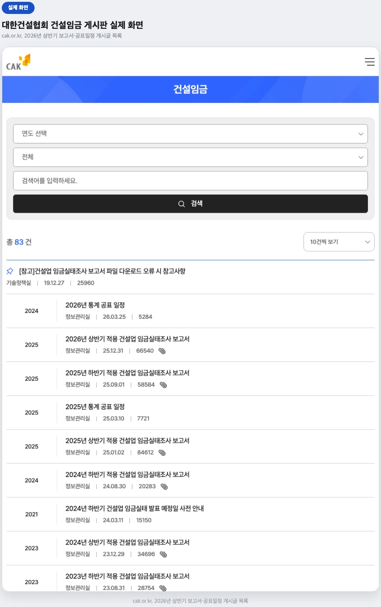This screenshot has height=607, width=381.
Task: Click the pin icon beside the [참고] notice
Action: click(10, 271)
